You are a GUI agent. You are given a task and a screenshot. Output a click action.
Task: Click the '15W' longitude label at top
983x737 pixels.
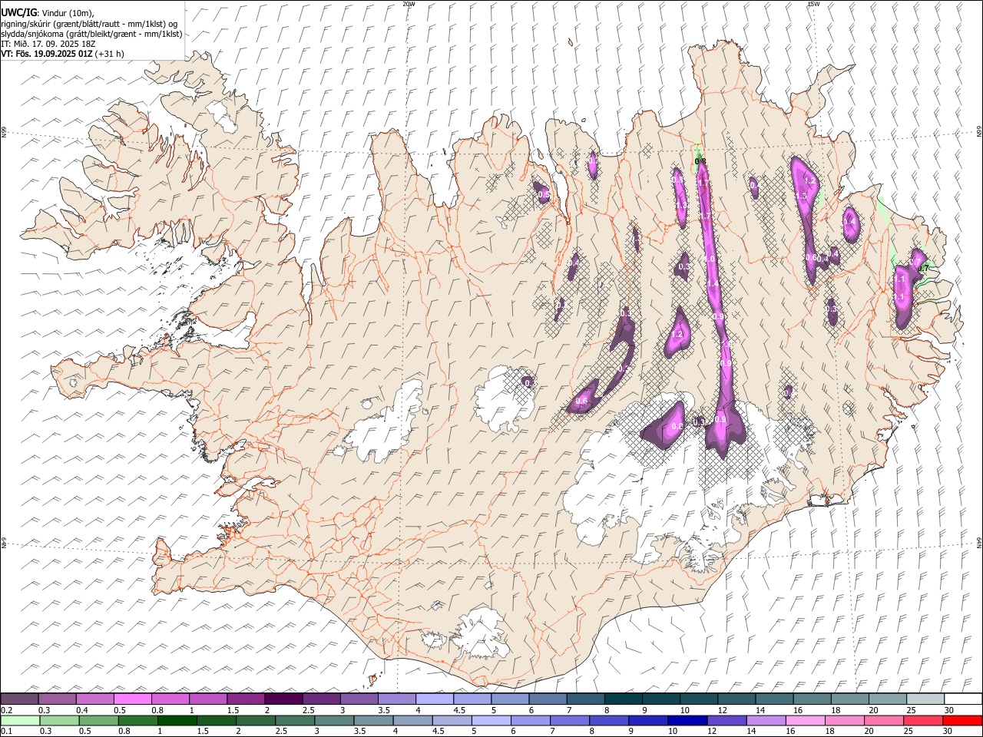[x=813, y=4]
